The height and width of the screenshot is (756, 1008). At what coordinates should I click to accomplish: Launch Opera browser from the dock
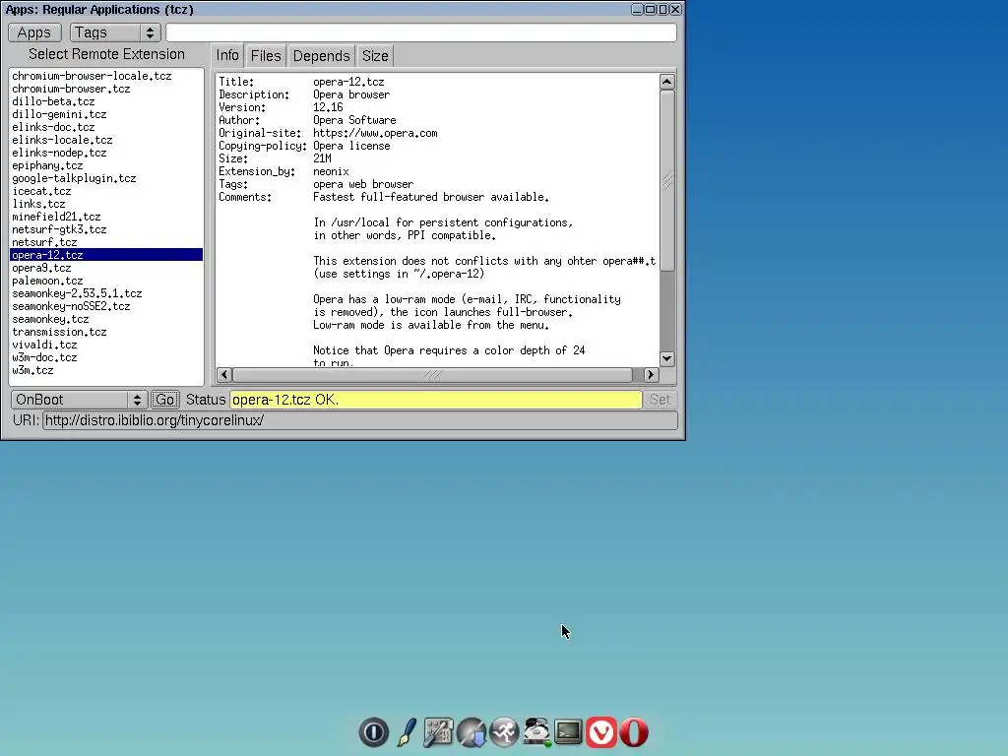click(x=634, y=732)
